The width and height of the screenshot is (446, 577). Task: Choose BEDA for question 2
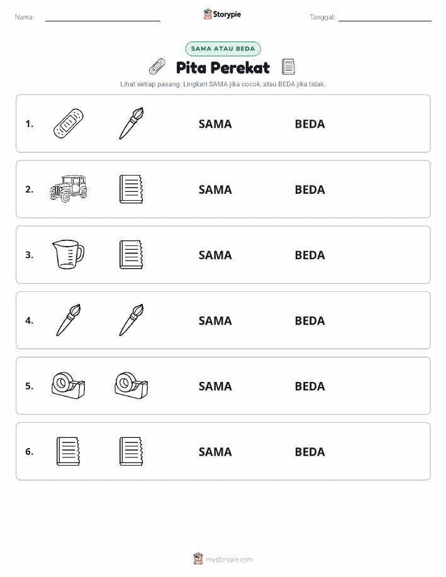(x=310, y=189)
